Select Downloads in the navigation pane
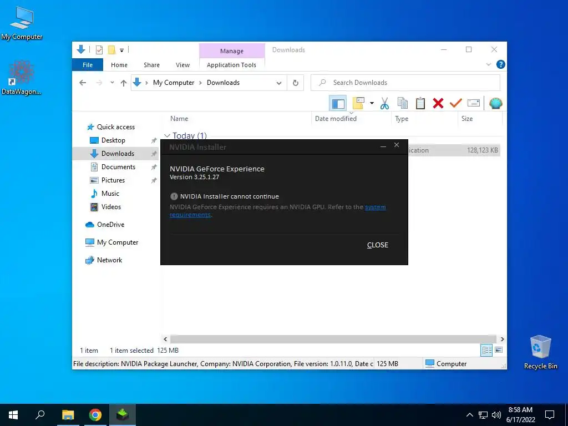This screenshot has height=426, width=568. pos(115,154)
